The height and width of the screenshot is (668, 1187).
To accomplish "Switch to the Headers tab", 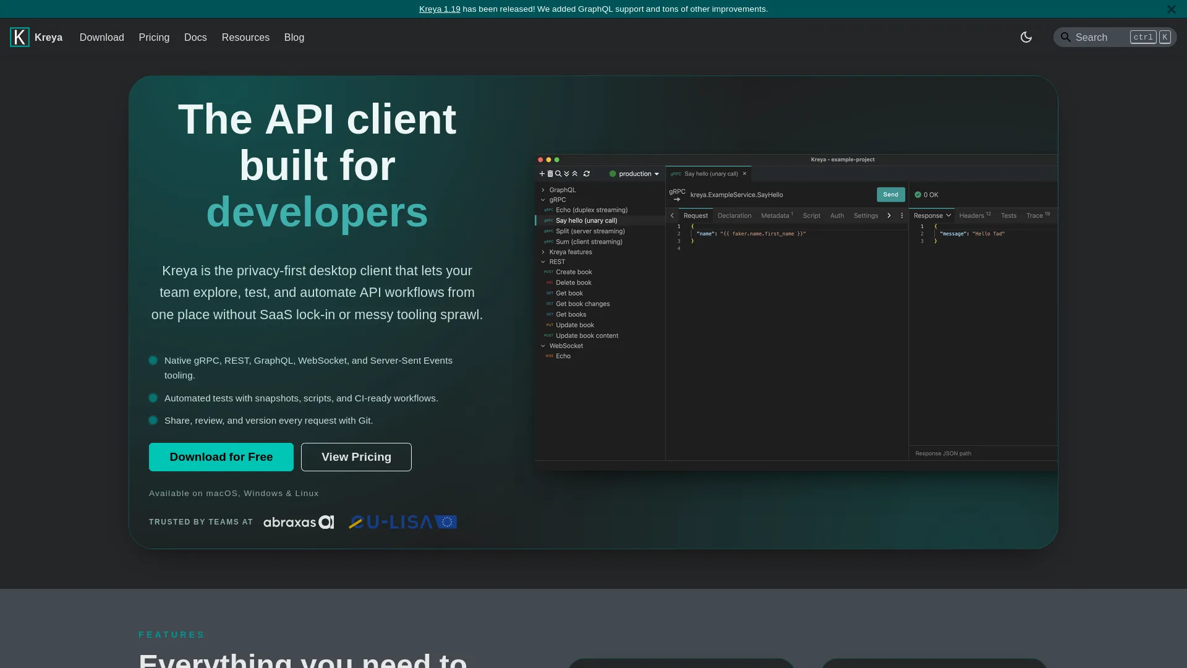I will coord(975,216).
